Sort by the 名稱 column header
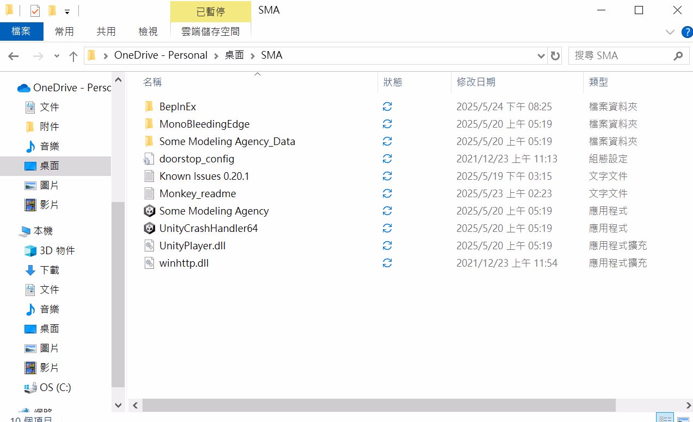The height and width of the screenshot is (422, 693). click(x=152, y=82)
